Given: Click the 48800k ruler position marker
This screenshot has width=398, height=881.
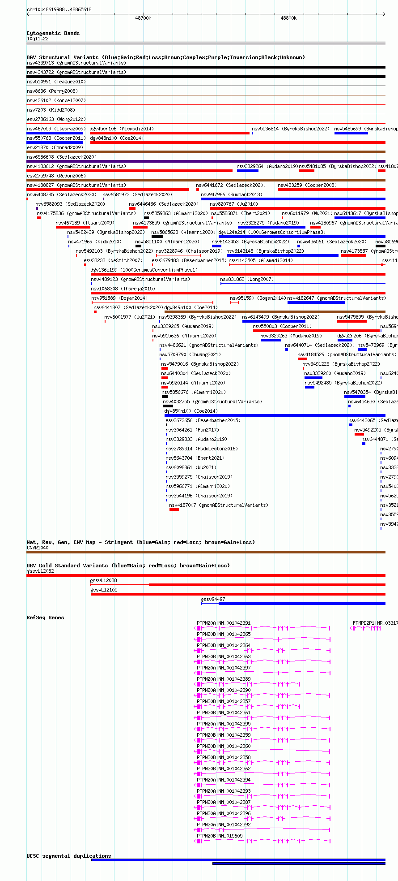Looking at the screenshot, I should pyautogui.click(x=288, y=18).
